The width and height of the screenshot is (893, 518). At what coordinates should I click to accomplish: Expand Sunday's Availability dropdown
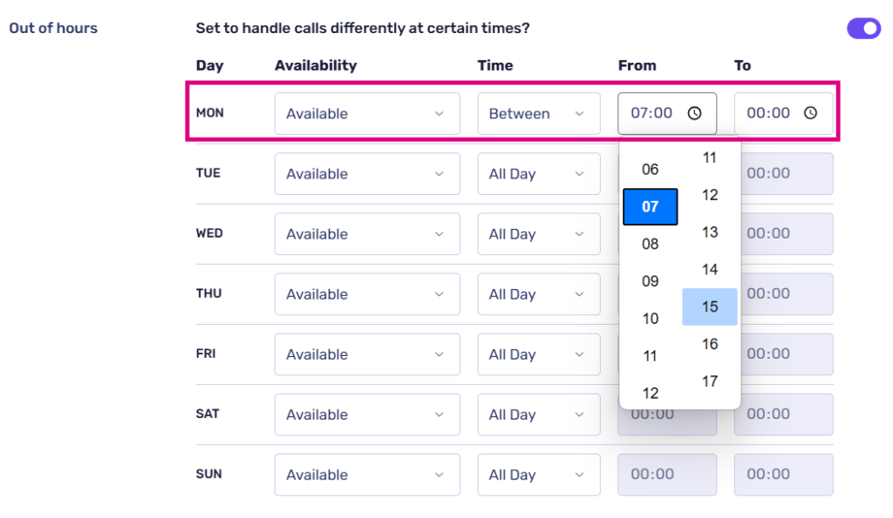[x=366, y=474]
